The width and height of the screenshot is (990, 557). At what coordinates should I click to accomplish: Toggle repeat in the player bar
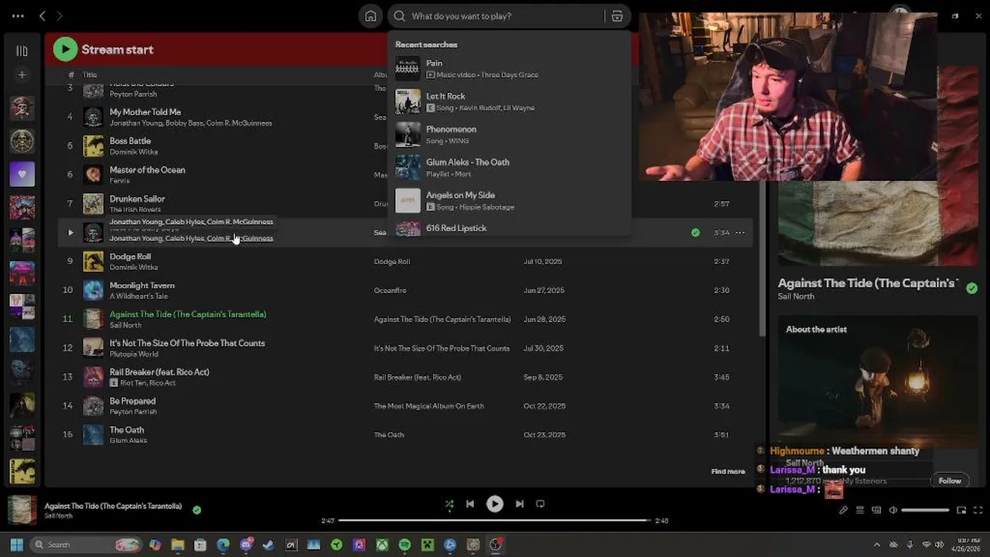(x=541, y=504)
